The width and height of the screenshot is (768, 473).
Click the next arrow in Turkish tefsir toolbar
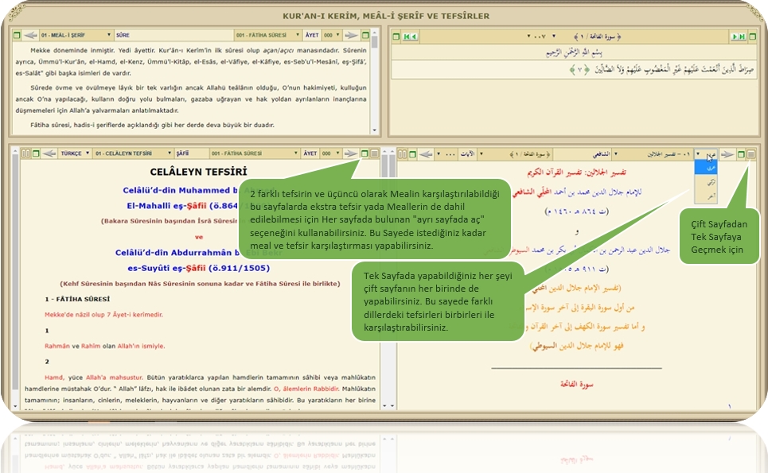point(350,153)
